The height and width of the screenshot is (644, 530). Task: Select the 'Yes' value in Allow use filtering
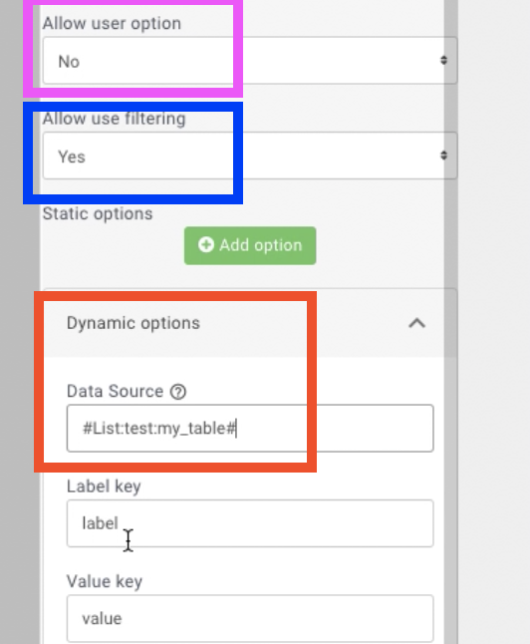[x=72, y=157]
